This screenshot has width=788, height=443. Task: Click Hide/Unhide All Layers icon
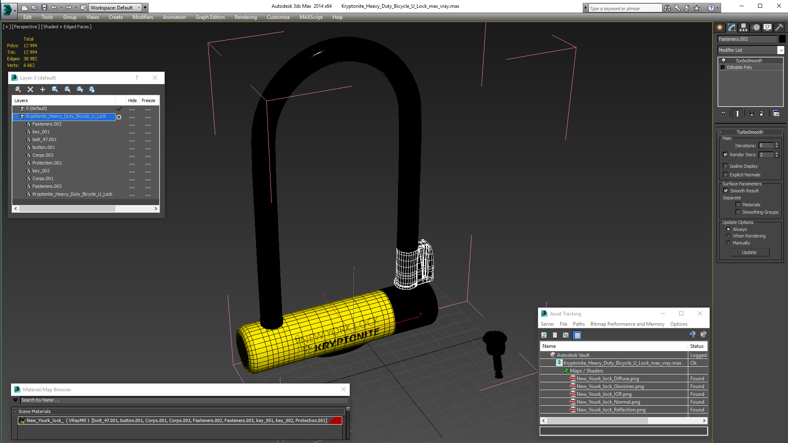(80, 89)
